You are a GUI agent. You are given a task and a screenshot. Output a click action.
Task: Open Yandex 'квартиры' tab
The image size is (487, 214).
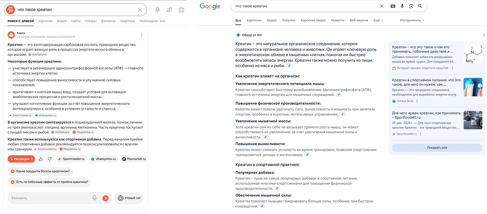click(x=127, y=21)
